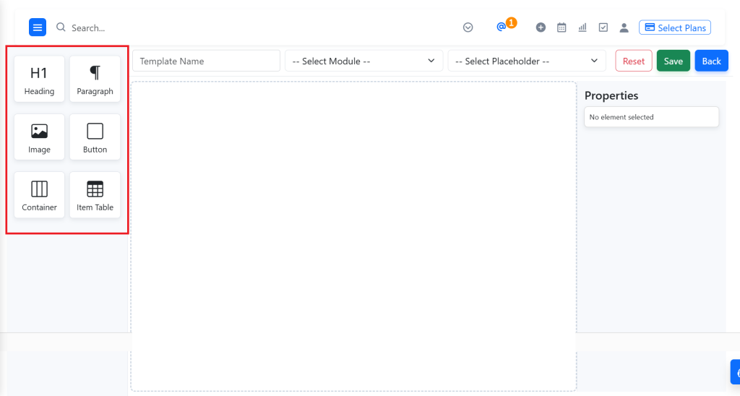
Task: Focus the Search field
Action: (x=88, y=28)
